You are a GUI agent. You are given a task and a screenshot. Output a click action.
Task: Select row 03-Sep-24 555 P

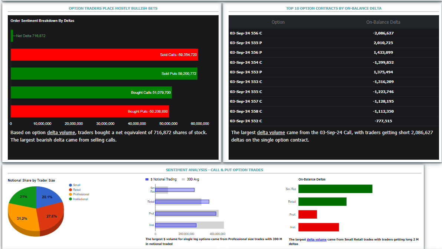pyautogui.click(x=334, y=43)
